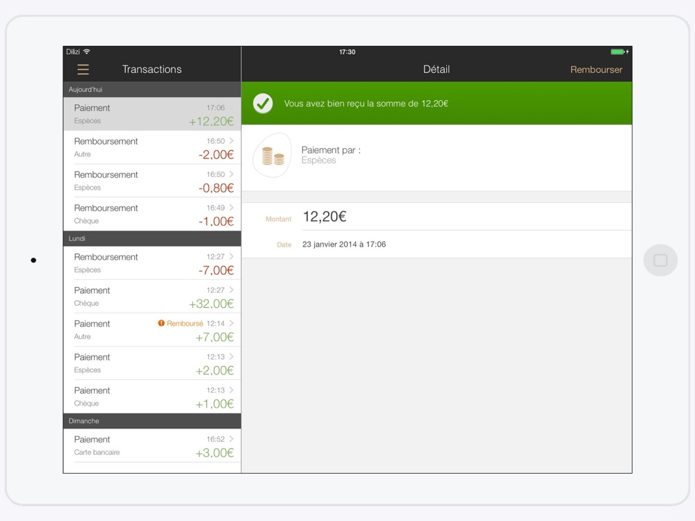The width and height of the screenshot is (695, 521).
Task: Open chevron of Paiement Autre +7,00€
Action: (x=231, y=324)
